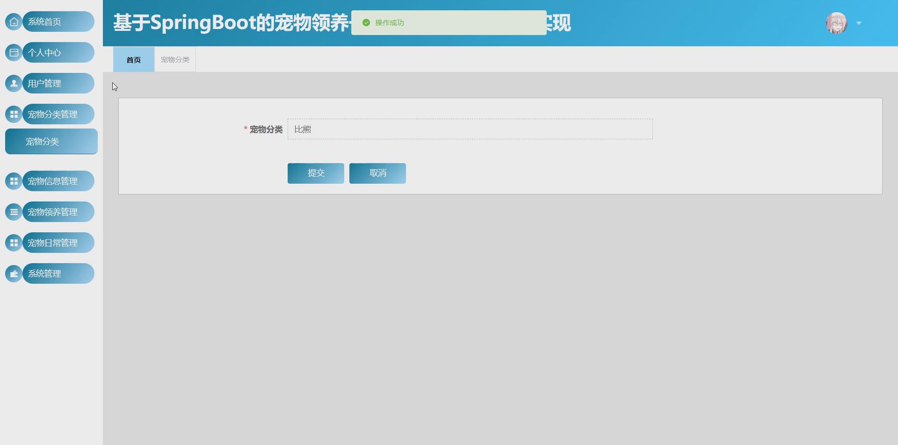Screen dimensions: 898x445
Task: Select the 宠物分类 tab
Action: 174,59
